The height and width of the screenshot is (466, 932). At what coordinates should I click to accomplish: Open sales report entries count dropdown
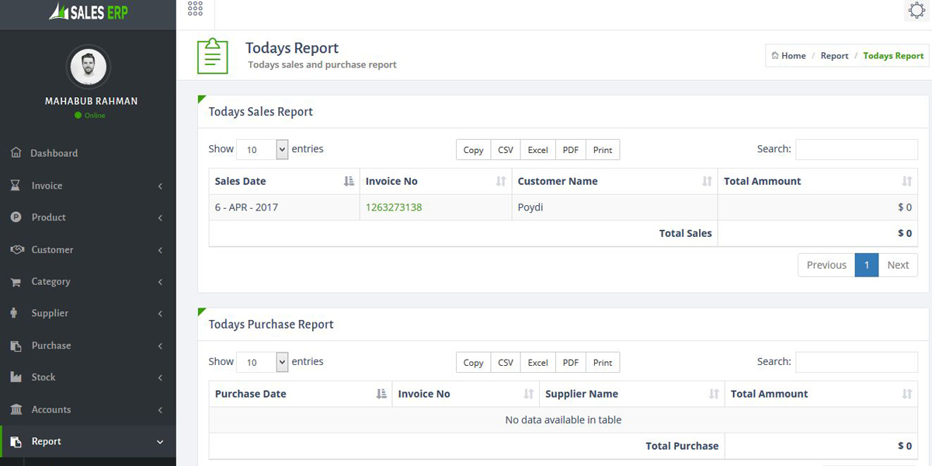[x=262, y=150]
